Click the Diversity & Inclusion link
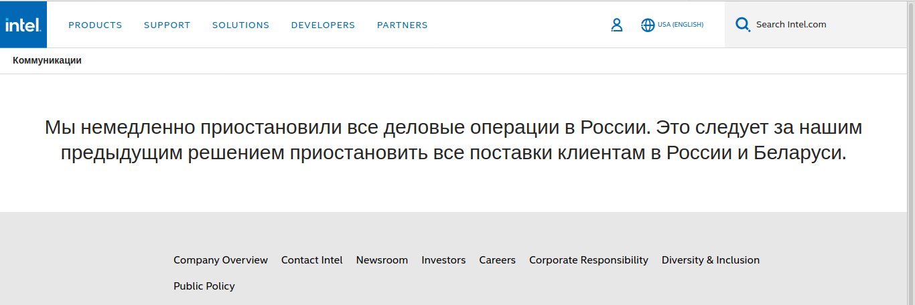 [x=710, y=260]
